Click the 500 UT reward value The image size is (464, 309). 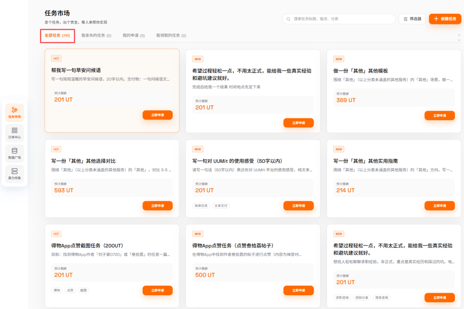coord(205,275)
